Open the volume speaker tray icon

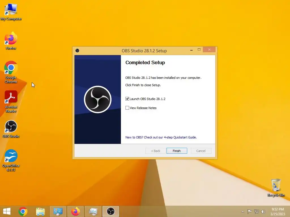263,211
